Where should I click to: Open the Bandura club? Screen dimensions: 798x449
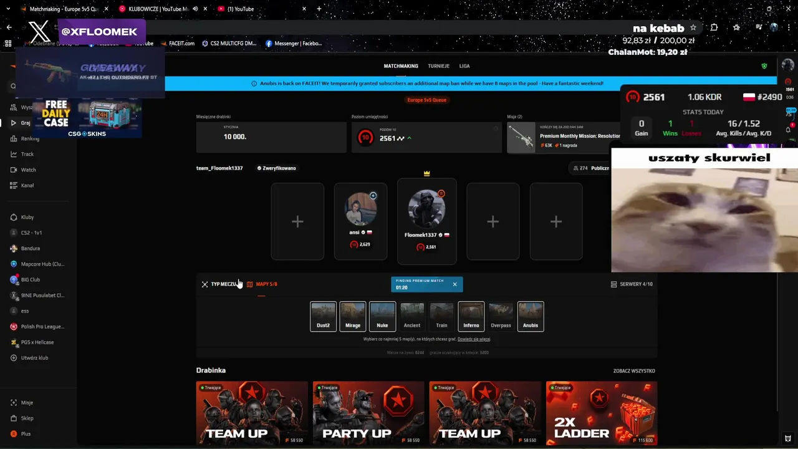pos(31,248)
